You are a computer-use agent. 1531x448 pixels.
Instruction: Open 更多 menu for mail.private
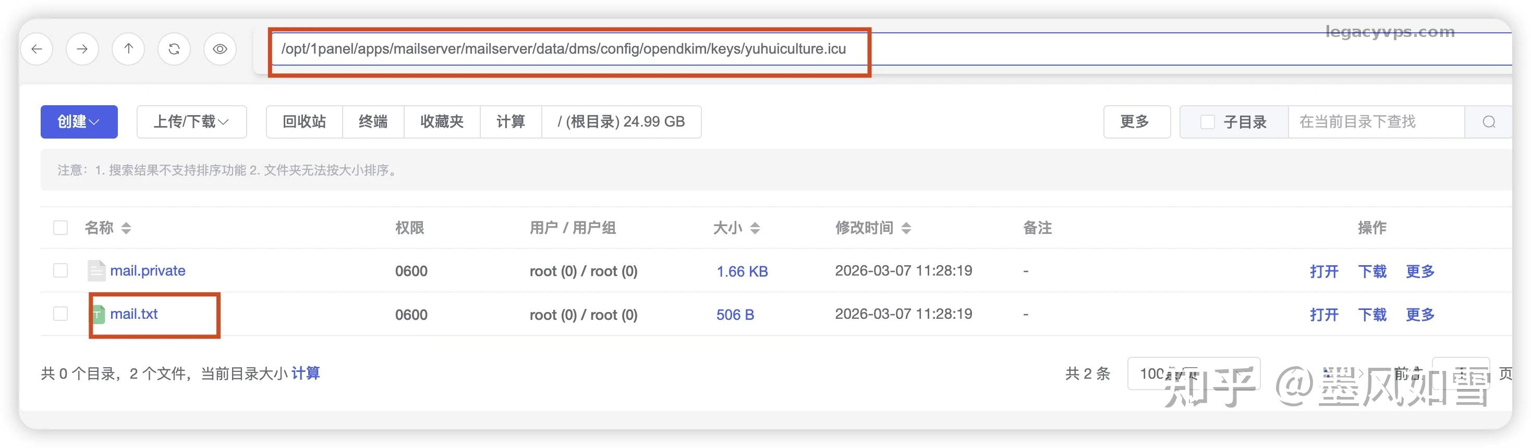click(x=1420, y=272)
